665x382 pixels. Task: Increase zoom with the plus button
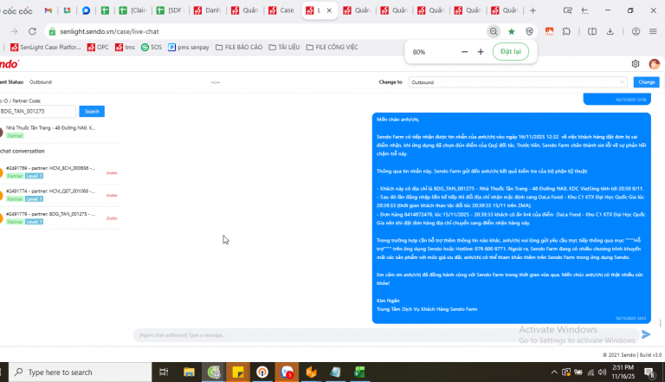click(x=481, y=52)
